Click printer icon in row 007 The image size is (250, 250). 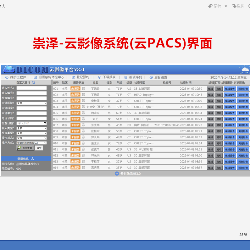[x=83, y=125]
